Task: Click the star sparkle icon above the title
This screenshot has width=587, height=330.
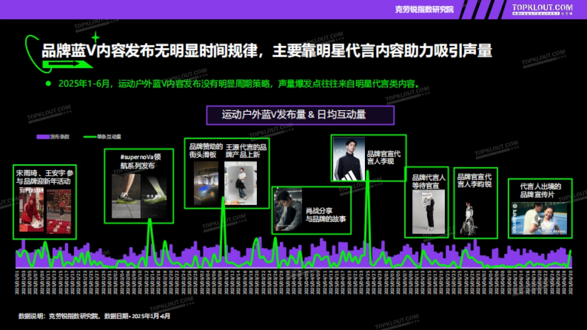Action: 95,37
